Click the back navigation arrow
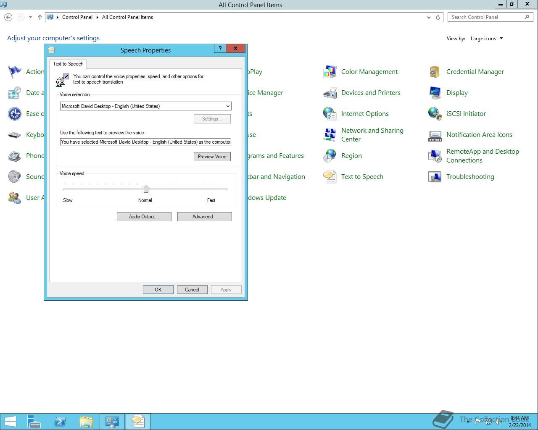 [8, 17]
